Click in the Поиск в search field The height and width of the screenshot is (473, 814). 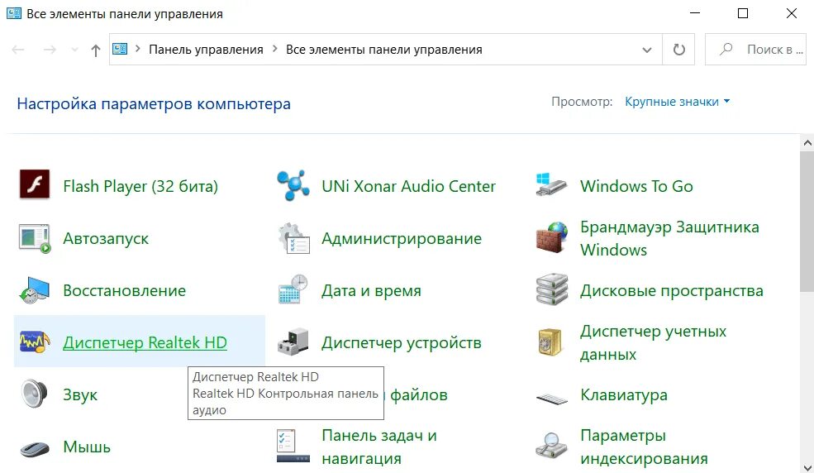coord(755,50)
